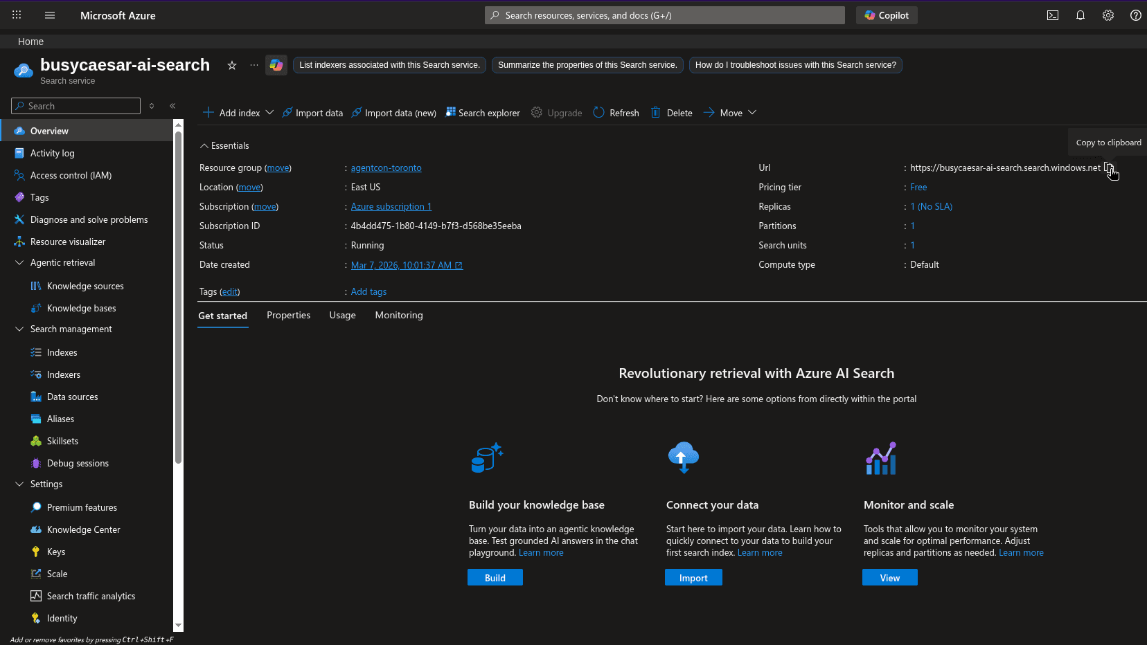1147x645 pixels.
Task: Star busycaesar-ai-search as a favorite
Action: 232,65
